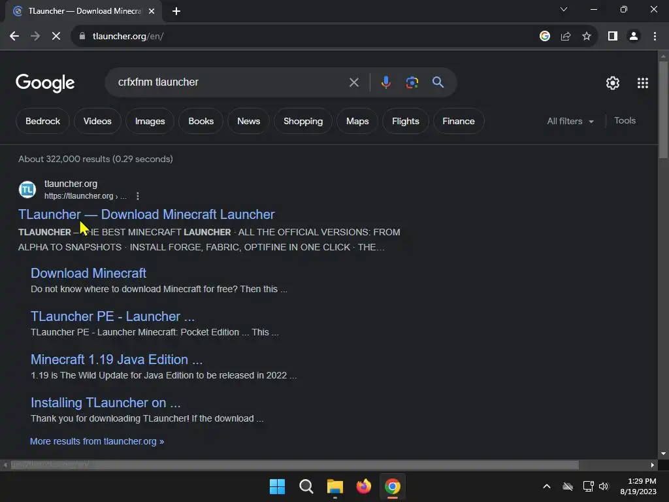The width and height of the screenshot is (669, 502).
Task: Bookmark this tab with star icon
Action: click(x=587, y=37)
